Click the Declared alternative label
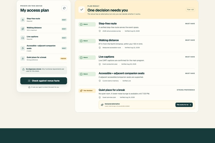Image resolution: width=215 pixels, height=143 pixels. pyautogui.click(x=112, y=104)
